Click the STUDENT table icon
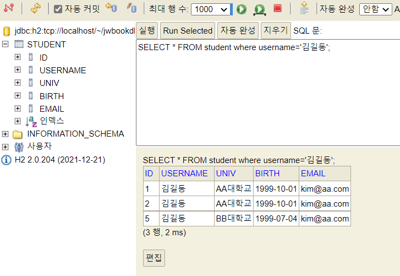Screen dimensions: 400x276 tap(19, 44)
